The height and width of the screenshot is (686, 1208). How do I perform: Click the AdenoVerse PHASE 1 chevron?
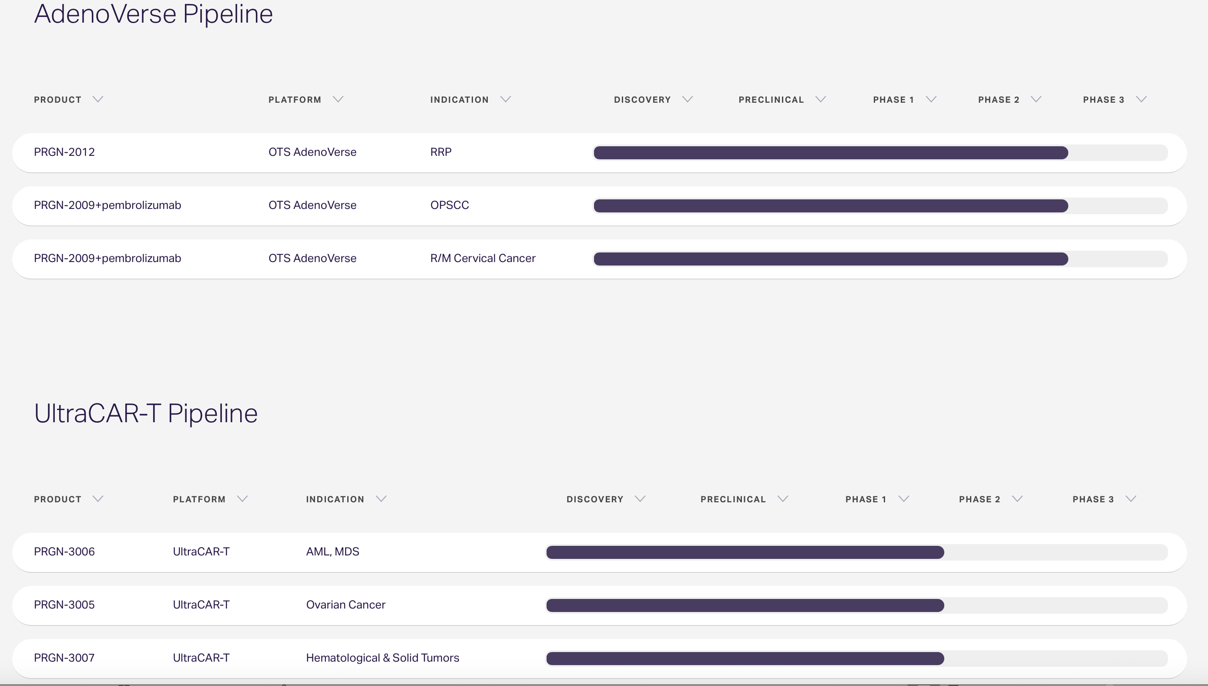pos(931,99)
